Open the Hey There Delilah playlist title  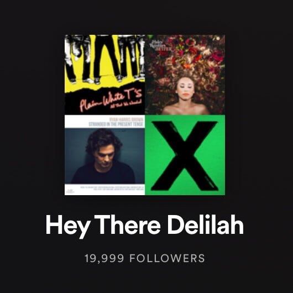point(145,225)
